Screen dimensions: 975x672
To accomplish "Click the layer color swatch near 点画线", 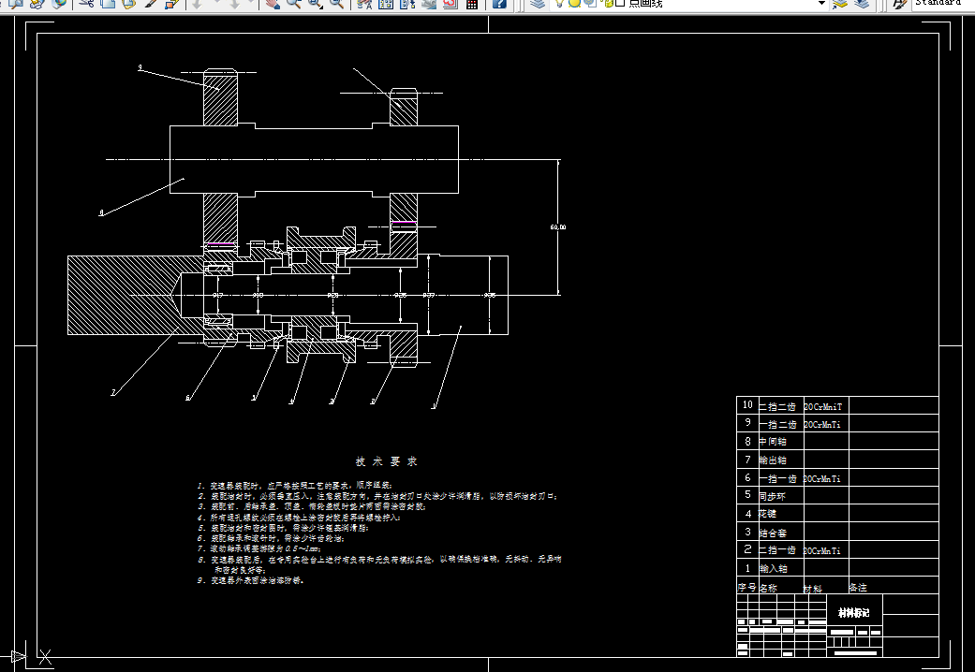I will pyautogui.click(x=621, y=5).
